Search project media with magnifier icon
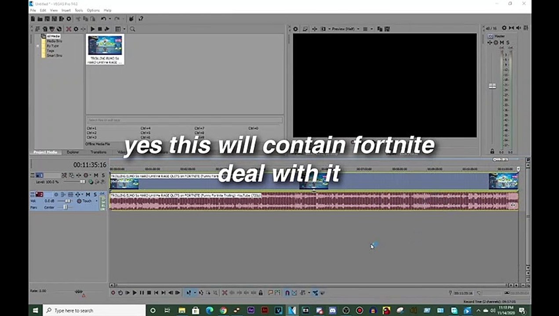Viewport: 559px width, 316px height. (132, 29)
